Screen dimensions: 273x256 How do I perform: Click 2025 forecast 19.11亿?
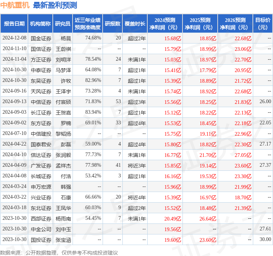click(x=208, y=134)
